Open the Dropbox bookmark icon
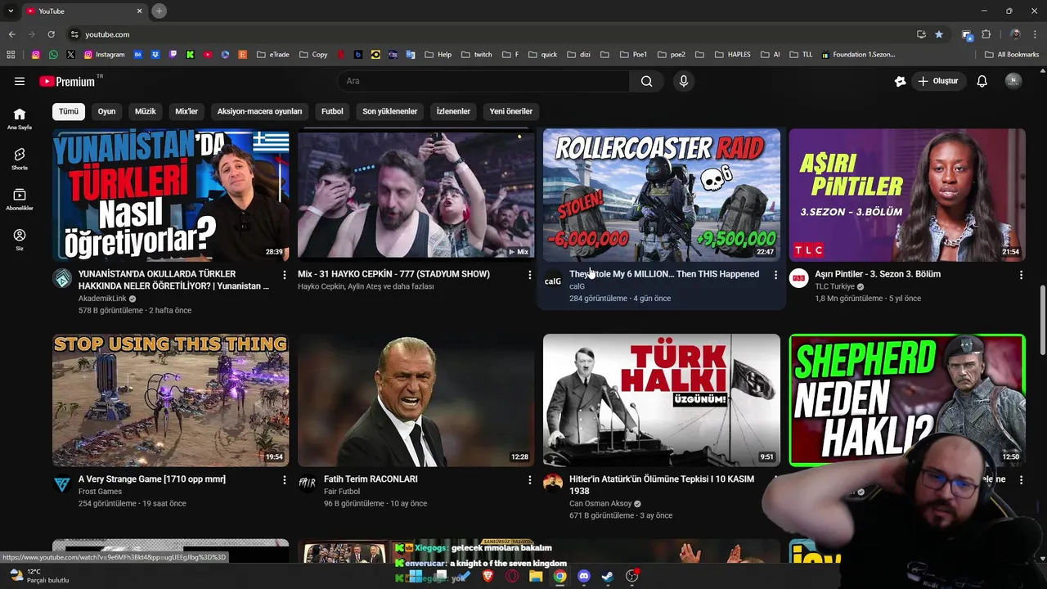The image size is (1047, 589). 155,55
